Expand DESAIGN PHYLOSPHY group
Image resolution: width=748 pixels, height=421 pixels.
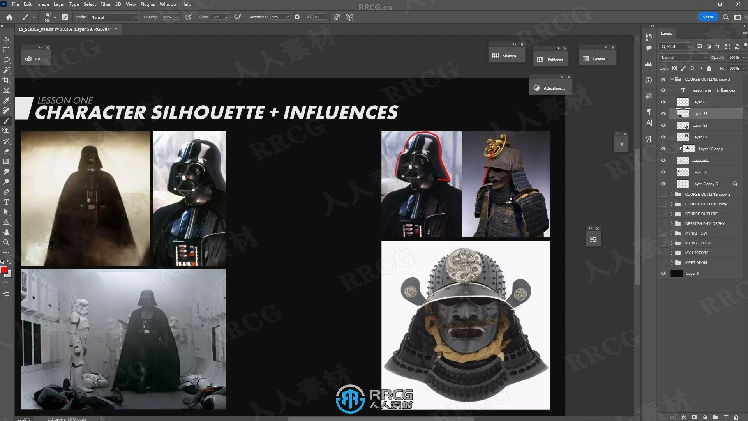[672, 223]
